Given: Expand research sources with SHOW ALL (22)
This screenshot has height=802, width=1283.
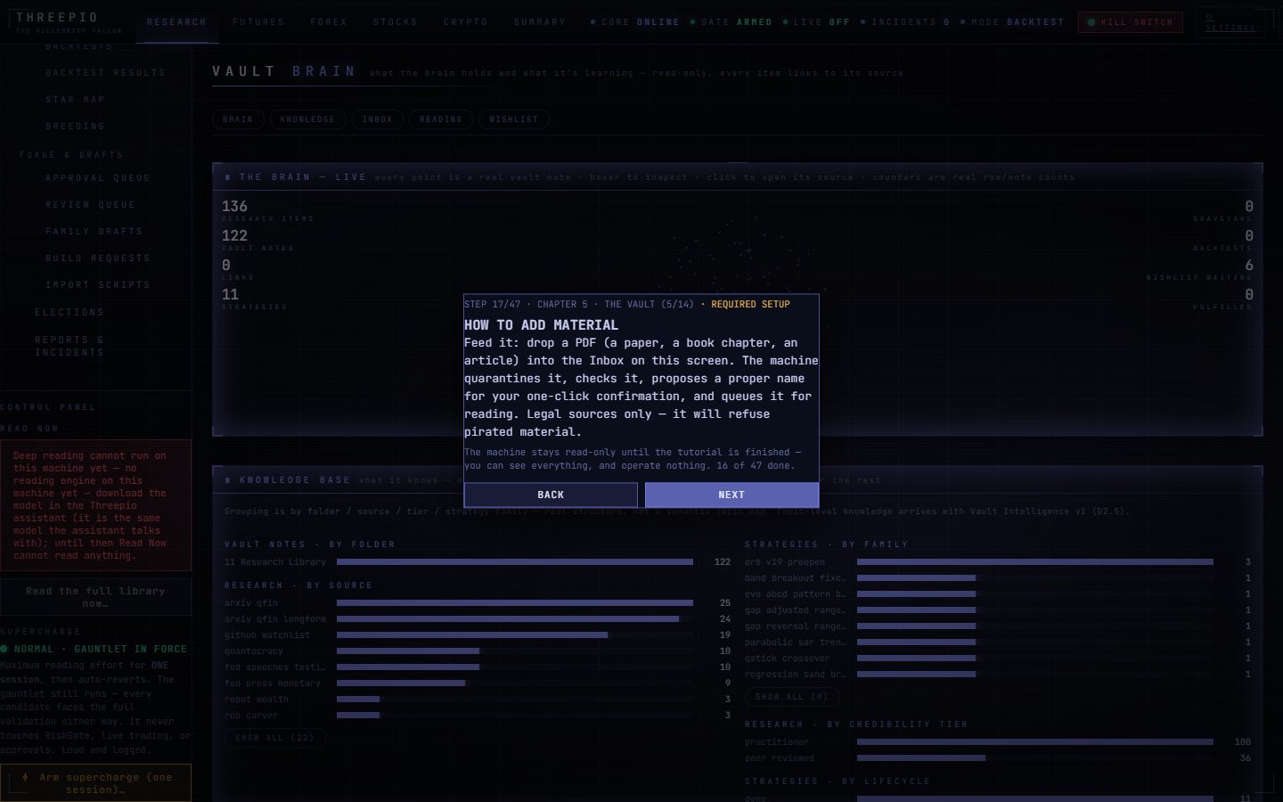Looking at the screenshot, I should coord(275,738).
